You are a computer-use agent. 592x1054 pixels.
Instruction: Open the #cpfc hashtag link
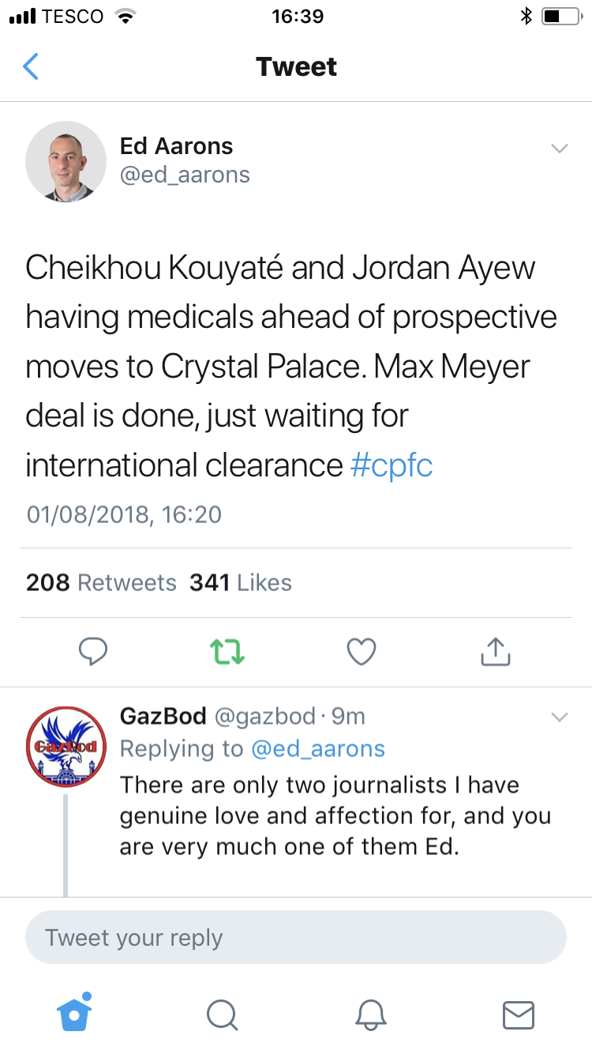392,465
